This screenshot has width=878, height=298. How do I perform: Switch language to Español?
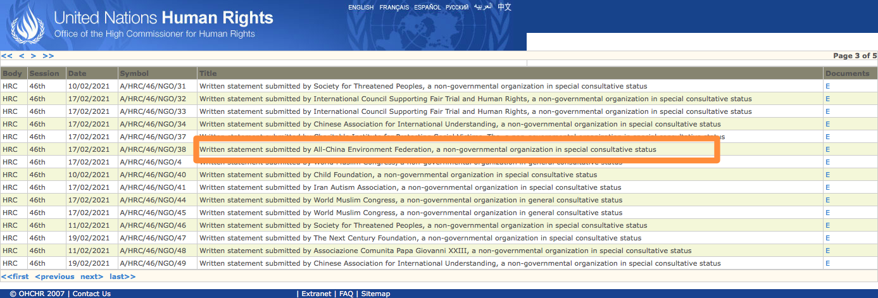pos(427,8)
